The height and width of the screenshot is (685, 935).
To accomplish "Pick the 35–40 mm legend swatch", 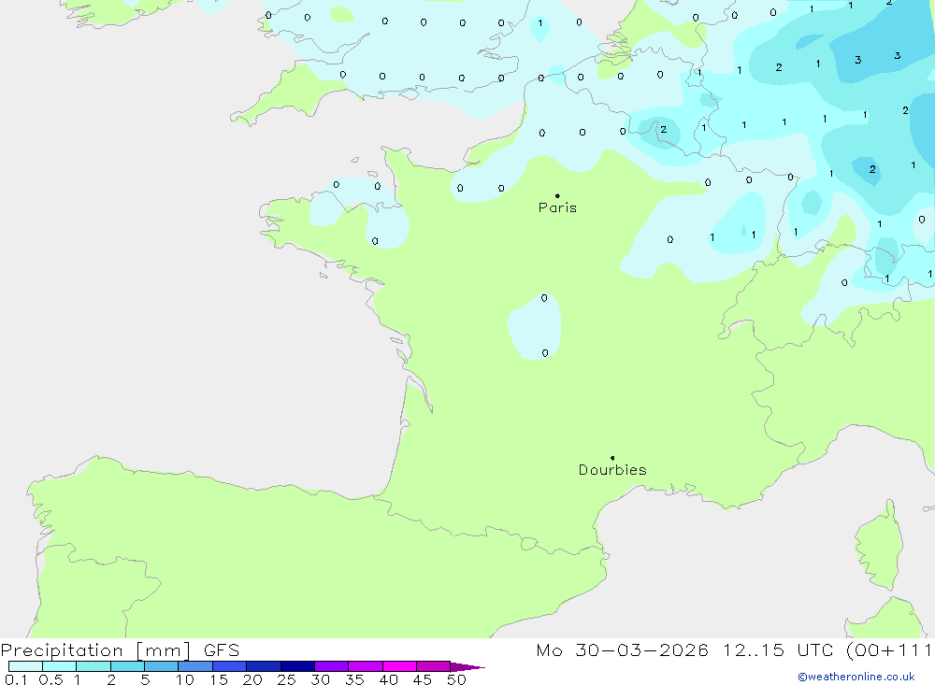I will (x=366, y=666).
